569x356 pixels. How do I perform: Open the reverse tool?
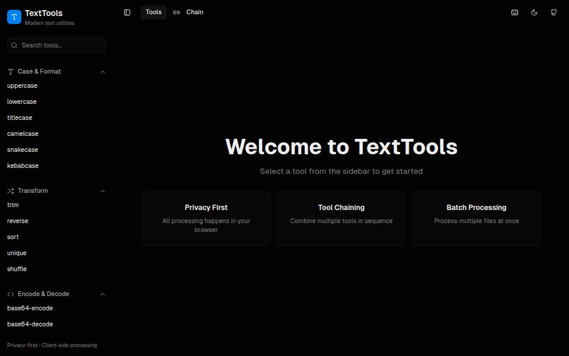[18, 221]
